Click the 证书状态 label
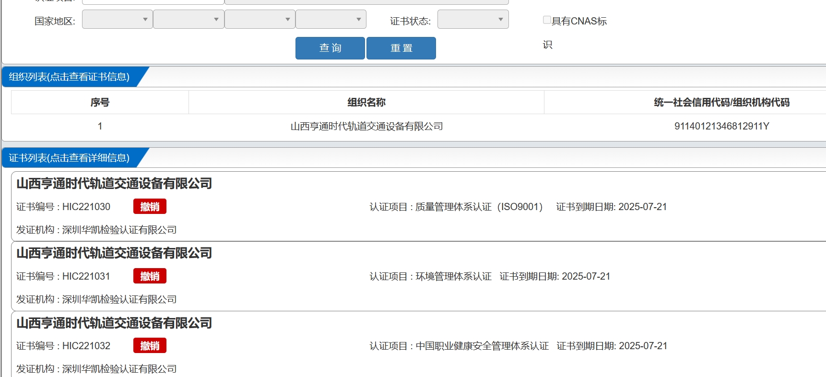The height and width of the screenshot is (377, 826). [410, 21]
